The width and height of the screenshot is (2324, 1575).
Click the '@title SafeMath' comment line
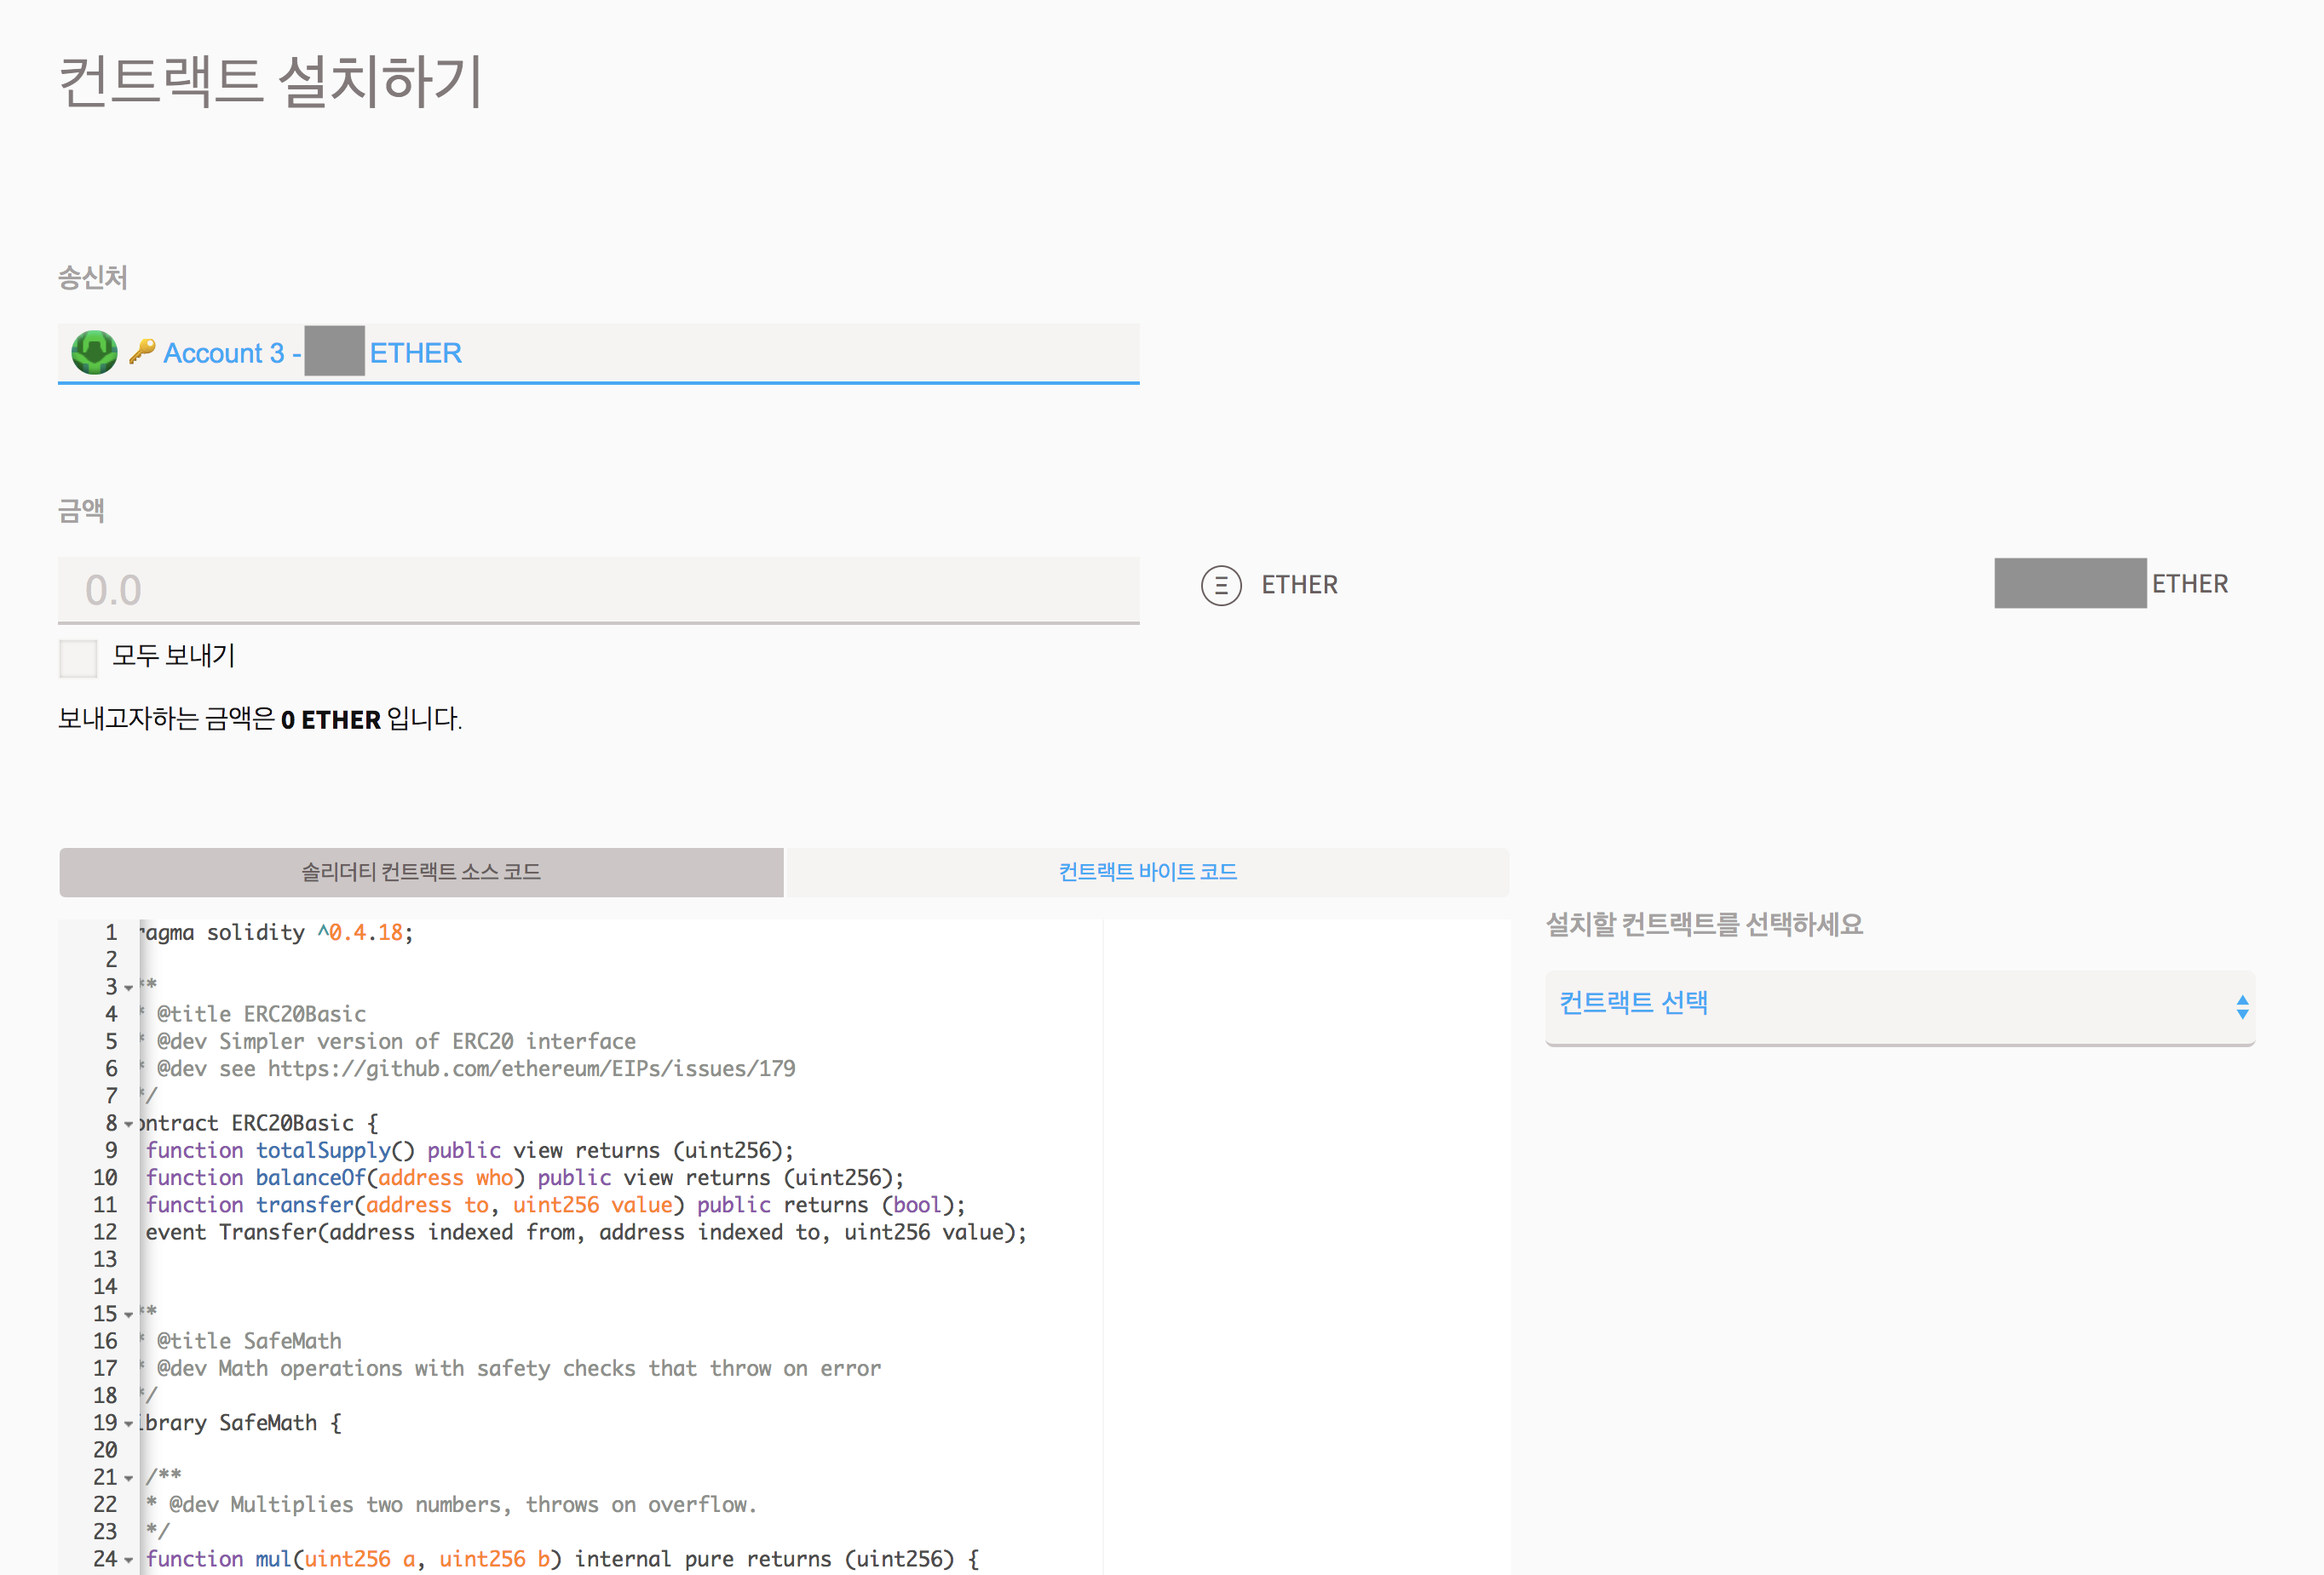point(242,1341)
